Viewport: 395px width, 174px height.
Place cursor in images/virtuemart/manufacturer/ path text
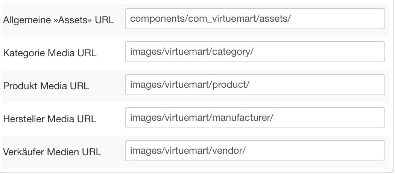(x=201, y=118)
